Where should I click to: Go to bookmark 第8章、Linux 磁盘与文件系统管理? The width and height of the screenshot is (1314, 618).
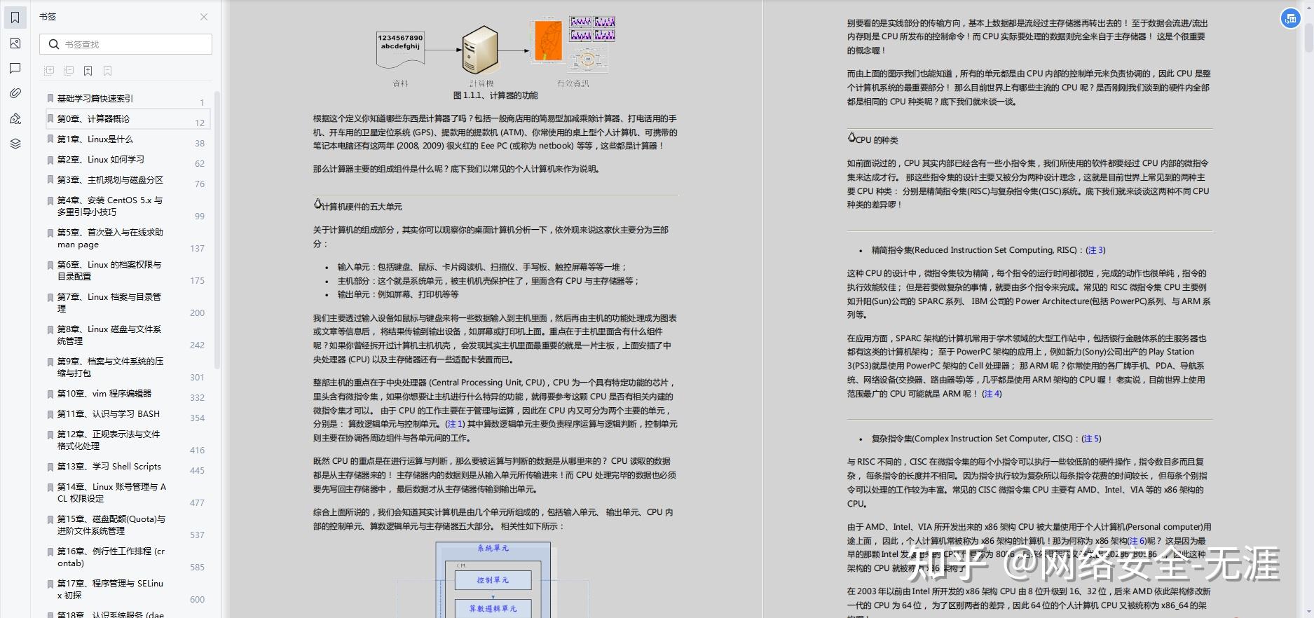[109, 335]
